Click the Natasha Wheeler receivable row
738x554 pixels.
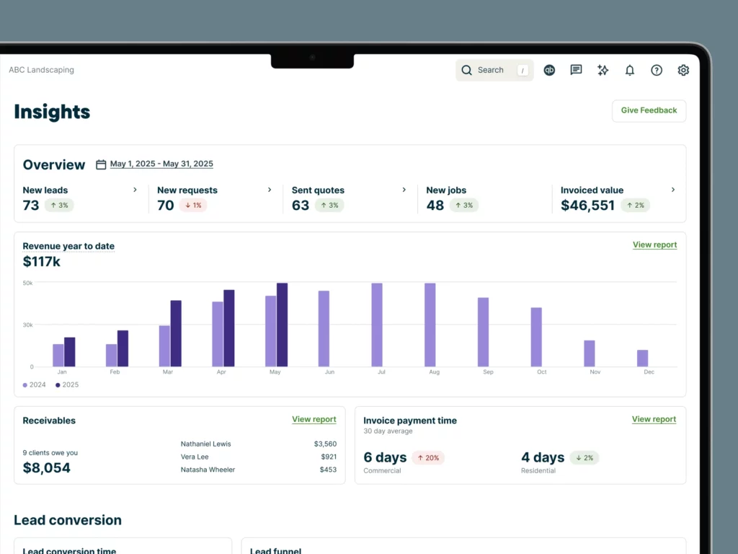click(259, 469)
